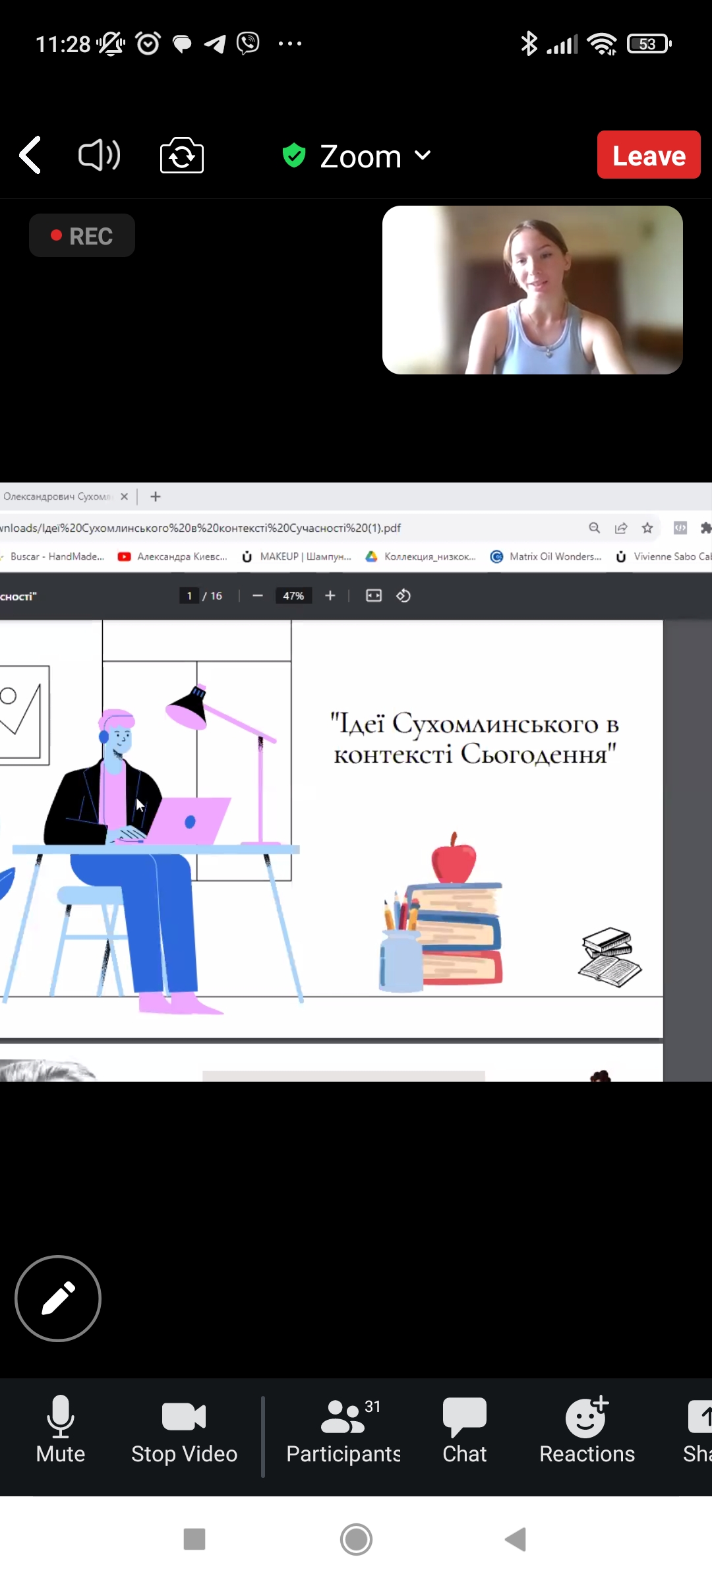Mute the microphone

[61, 1429]
